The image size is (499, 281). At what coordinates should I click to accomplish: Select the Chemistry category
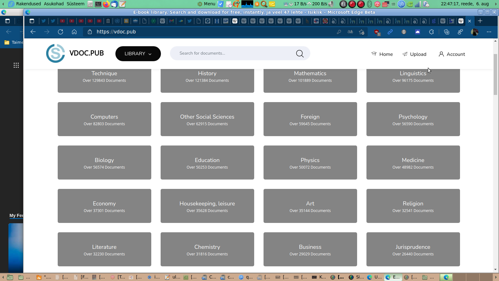coord(207,249)
